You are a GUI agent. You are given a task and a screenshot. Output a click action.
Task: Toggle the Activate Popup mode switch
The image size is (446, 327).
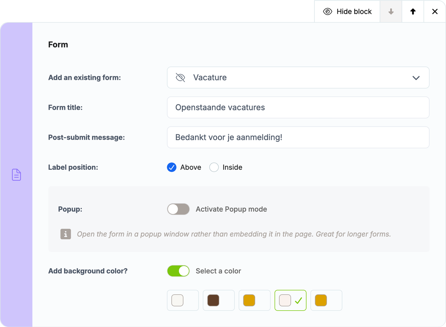[x=178, y=209]
